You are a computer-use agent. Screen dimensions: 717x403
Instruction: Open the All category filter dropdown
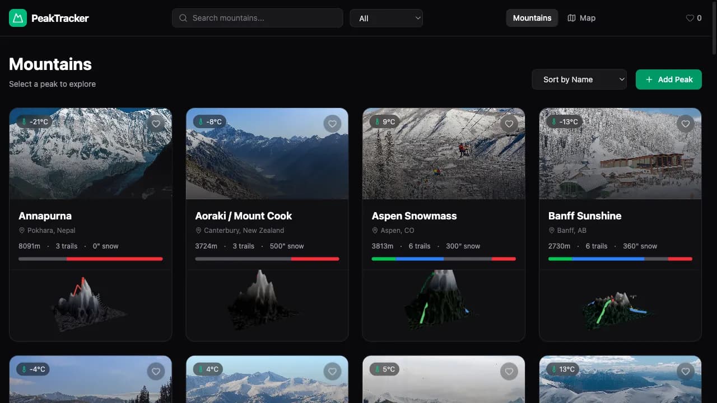387,18
